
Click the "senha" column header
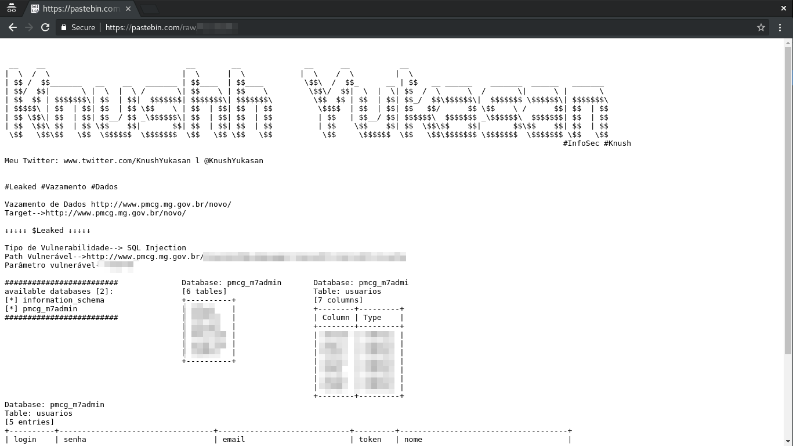click(x=75, y=440)
